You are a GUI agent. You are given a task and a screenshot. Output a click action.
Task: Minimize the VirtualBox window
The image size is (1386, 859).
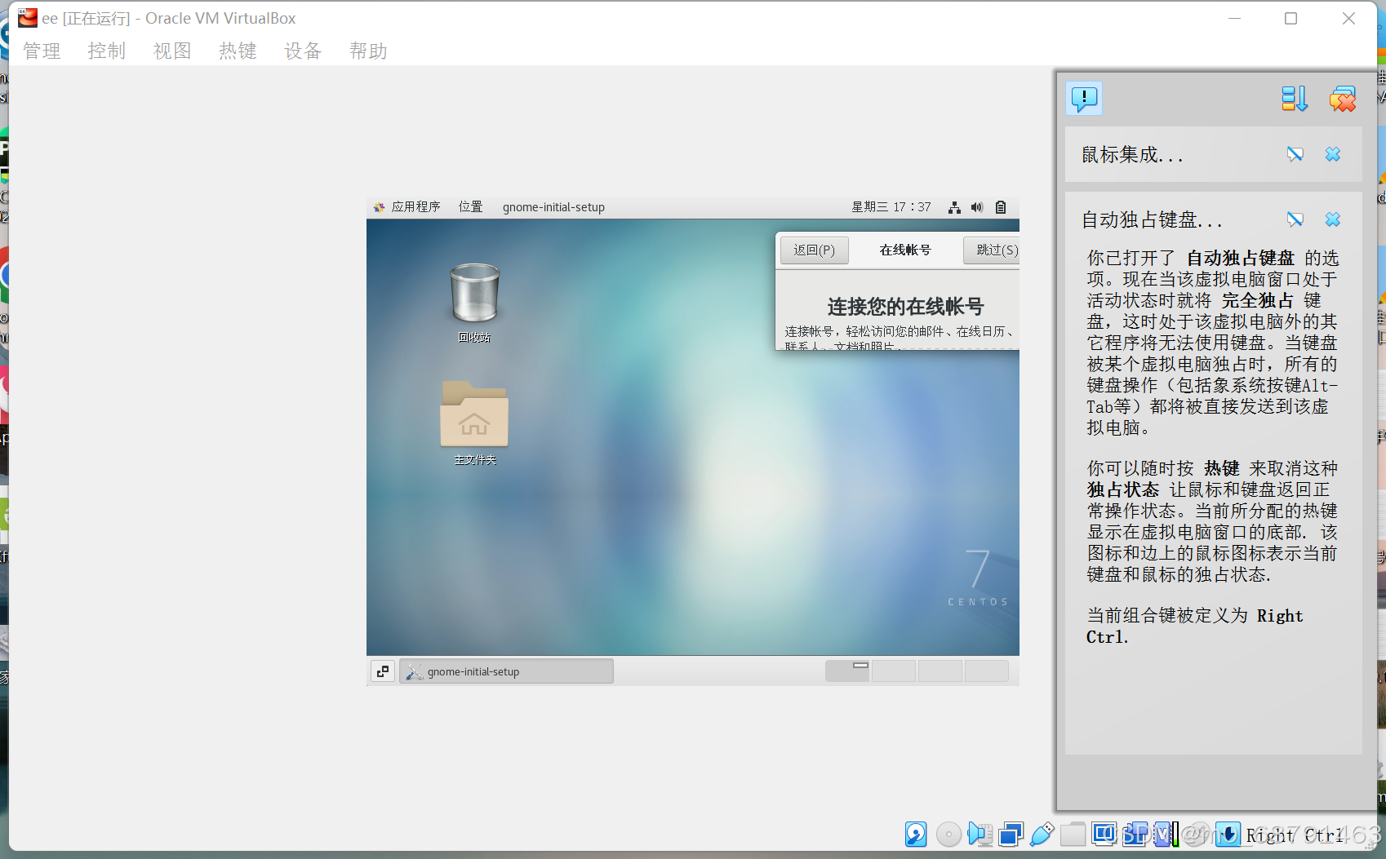[x=1234, y=18]
